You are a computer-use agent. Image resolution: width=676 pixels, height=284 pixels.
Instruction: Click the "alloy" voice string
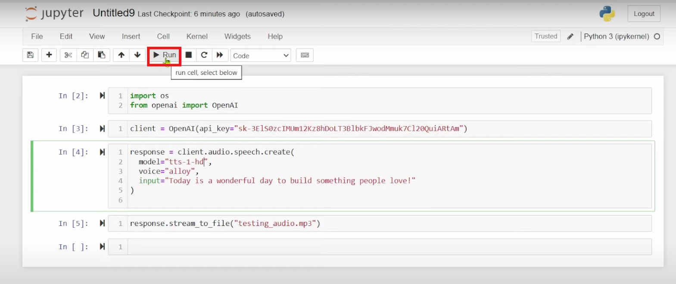[180, 171]
